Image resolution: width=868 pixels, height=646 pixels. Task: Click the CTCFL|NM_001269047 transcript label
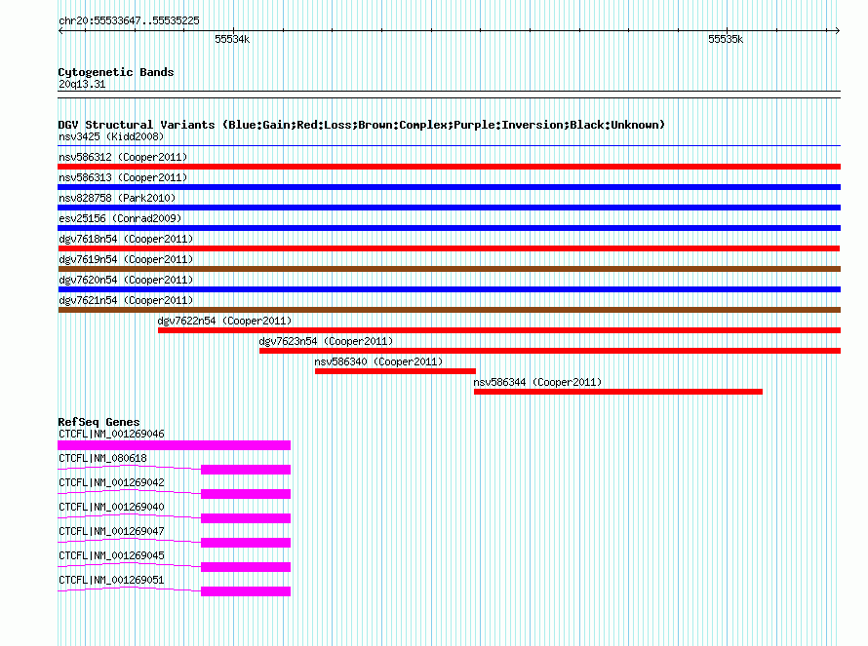tap(111, 531)
